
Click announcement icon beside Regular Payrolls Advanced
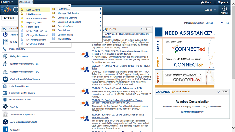(x=85, y=91)
